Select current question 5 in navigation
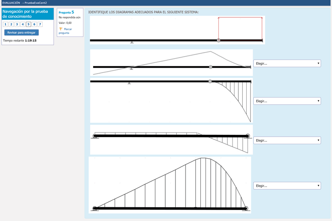Image resolution: width=332 pixels, height=221 pixels. click(28, 24)
